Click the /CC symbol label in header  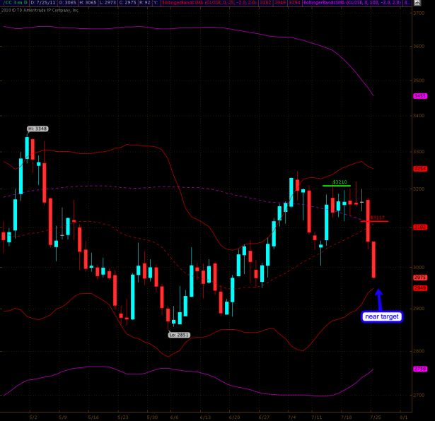(13, 4)
